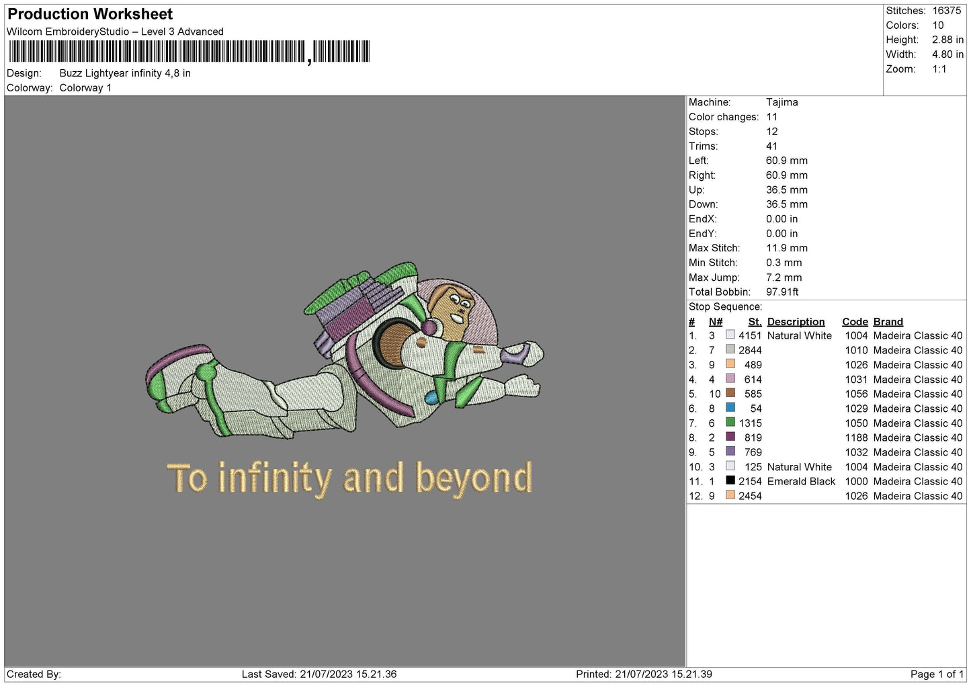Click the Stops value '12'
This screenshot has height=686, width=971.
tap(772, 132)
